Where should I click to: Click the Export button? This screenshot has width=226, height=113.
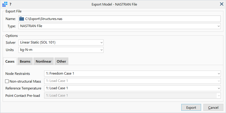(191, 108)
